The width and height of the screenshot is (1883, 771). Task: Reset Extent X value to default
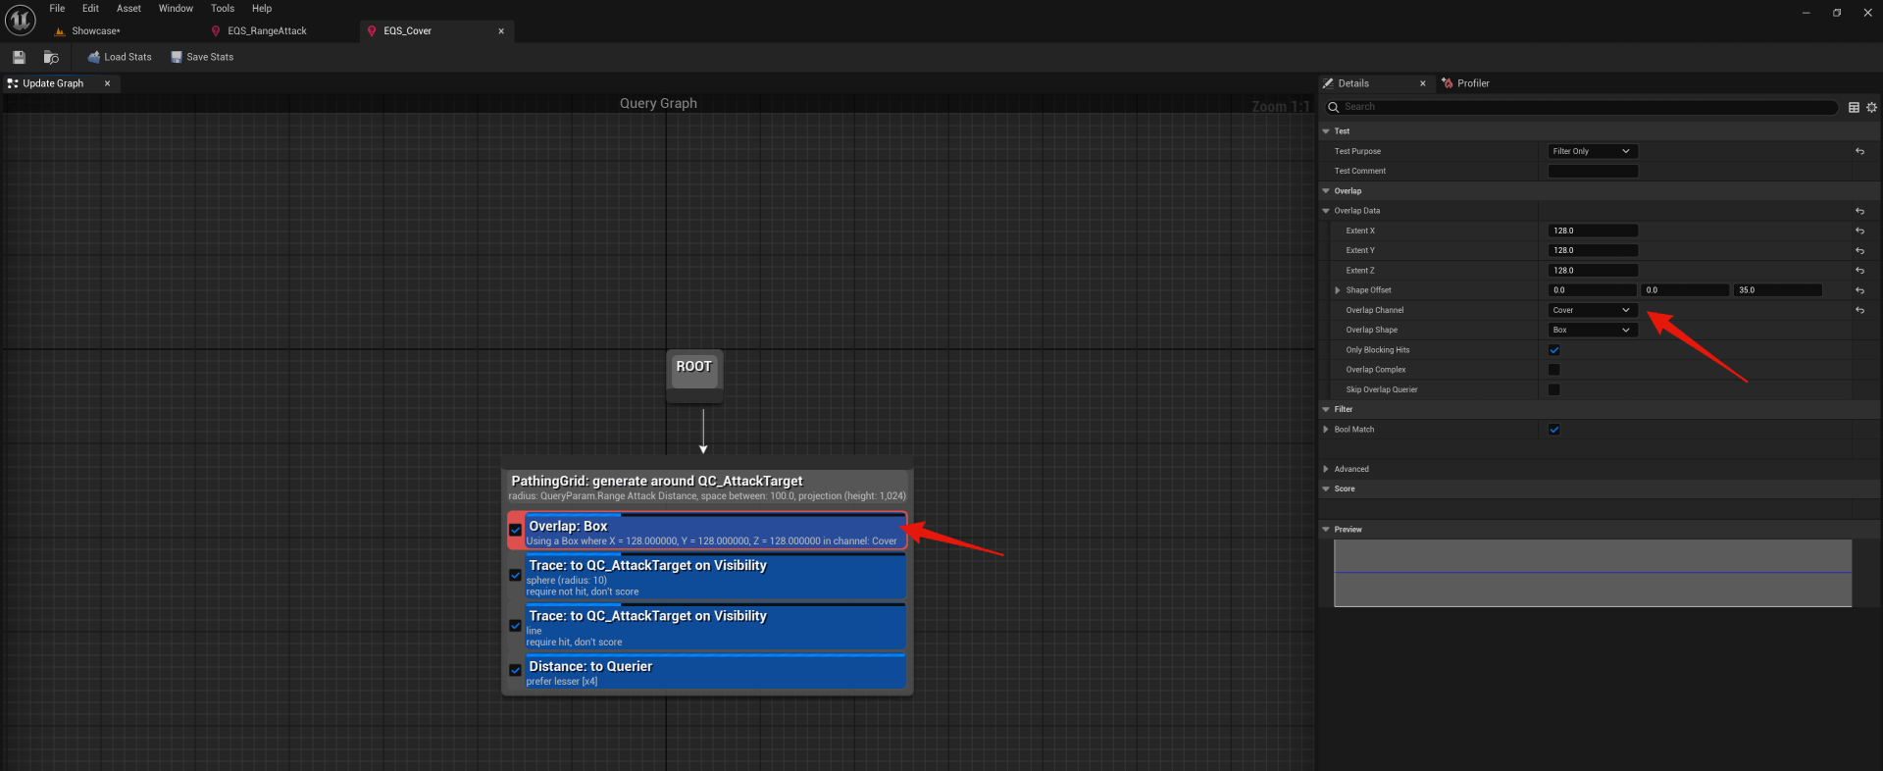pos(1859,231)
